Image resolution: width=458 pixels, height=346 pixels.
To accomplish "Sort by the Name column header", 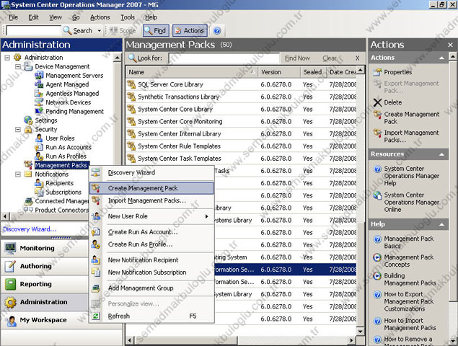I will coord(192,72).
